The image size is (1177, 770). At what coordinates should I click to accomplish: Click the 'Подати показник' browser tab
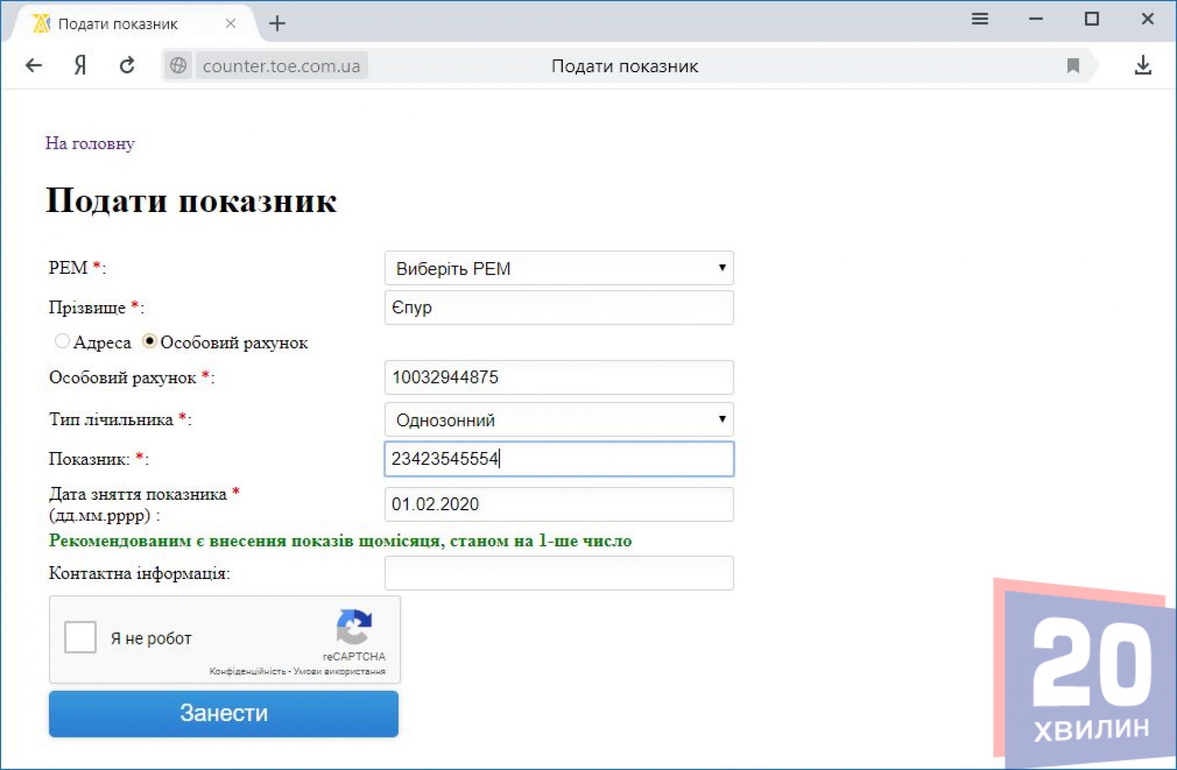point(118,24)
